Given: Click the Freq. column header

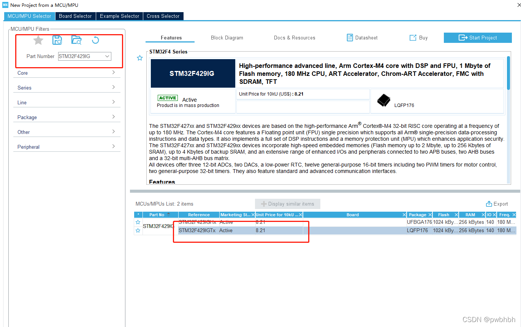Looking at the screenshot, I should tap(507, 215).
